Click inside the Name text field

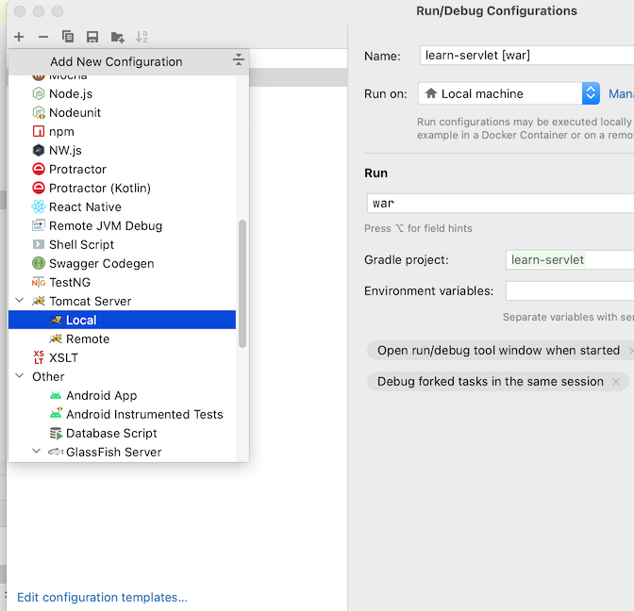click(x=525, y=56)
